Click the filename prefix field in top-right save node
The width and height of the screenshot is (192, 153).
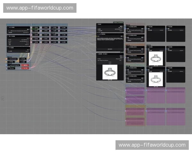click(175, 30)
